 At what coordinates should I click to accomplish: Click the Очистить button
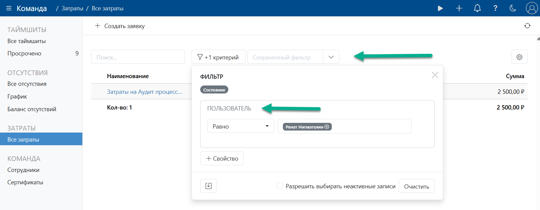[416, 186]
